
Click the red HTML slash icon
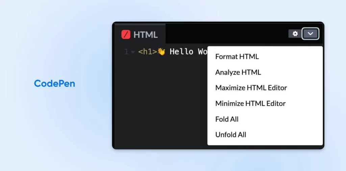pyautogui.click(x=126, y=34)
